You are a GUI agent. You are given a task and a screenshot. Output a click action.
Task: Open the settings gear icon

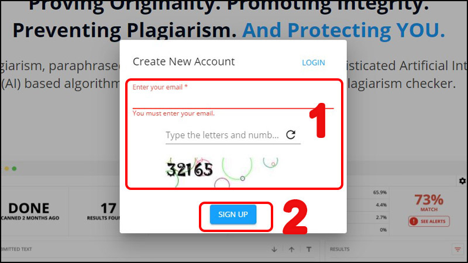click(462, 181)
